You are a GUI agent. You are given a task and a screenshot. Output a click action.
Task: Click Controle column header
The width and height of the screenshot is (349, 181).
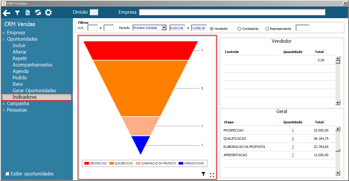click(x=232, y=52)
